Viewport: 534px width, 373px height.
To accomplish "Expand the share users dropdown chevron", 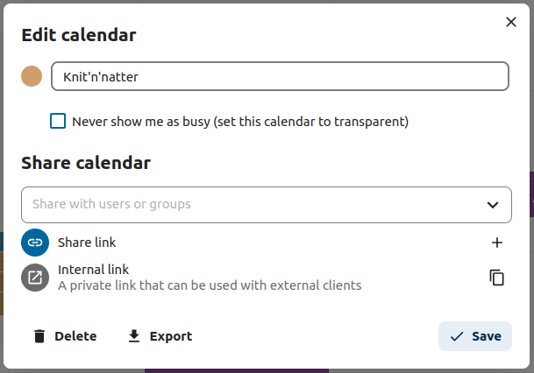I will (492, 205).
